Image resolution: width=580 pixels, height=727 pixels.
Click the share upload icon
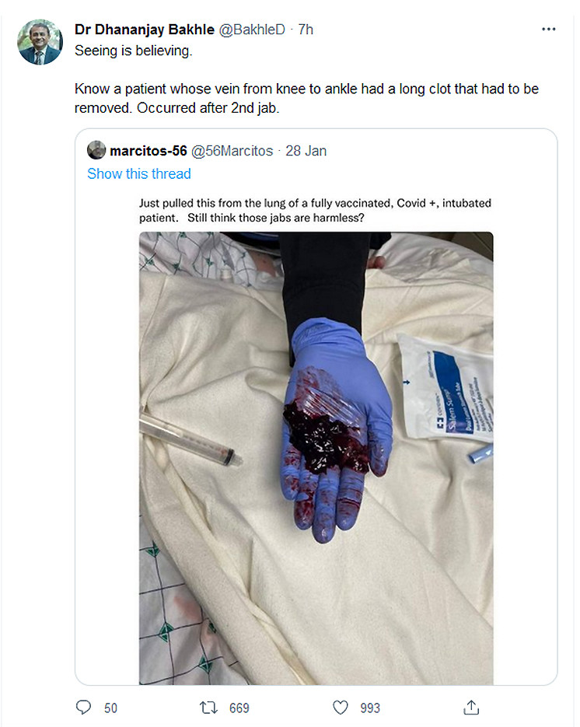471,707
